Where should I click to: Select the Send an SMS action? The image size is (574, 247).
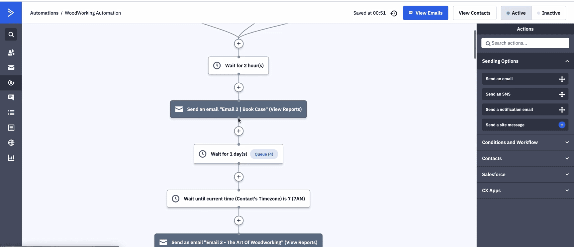click(525, 94)
